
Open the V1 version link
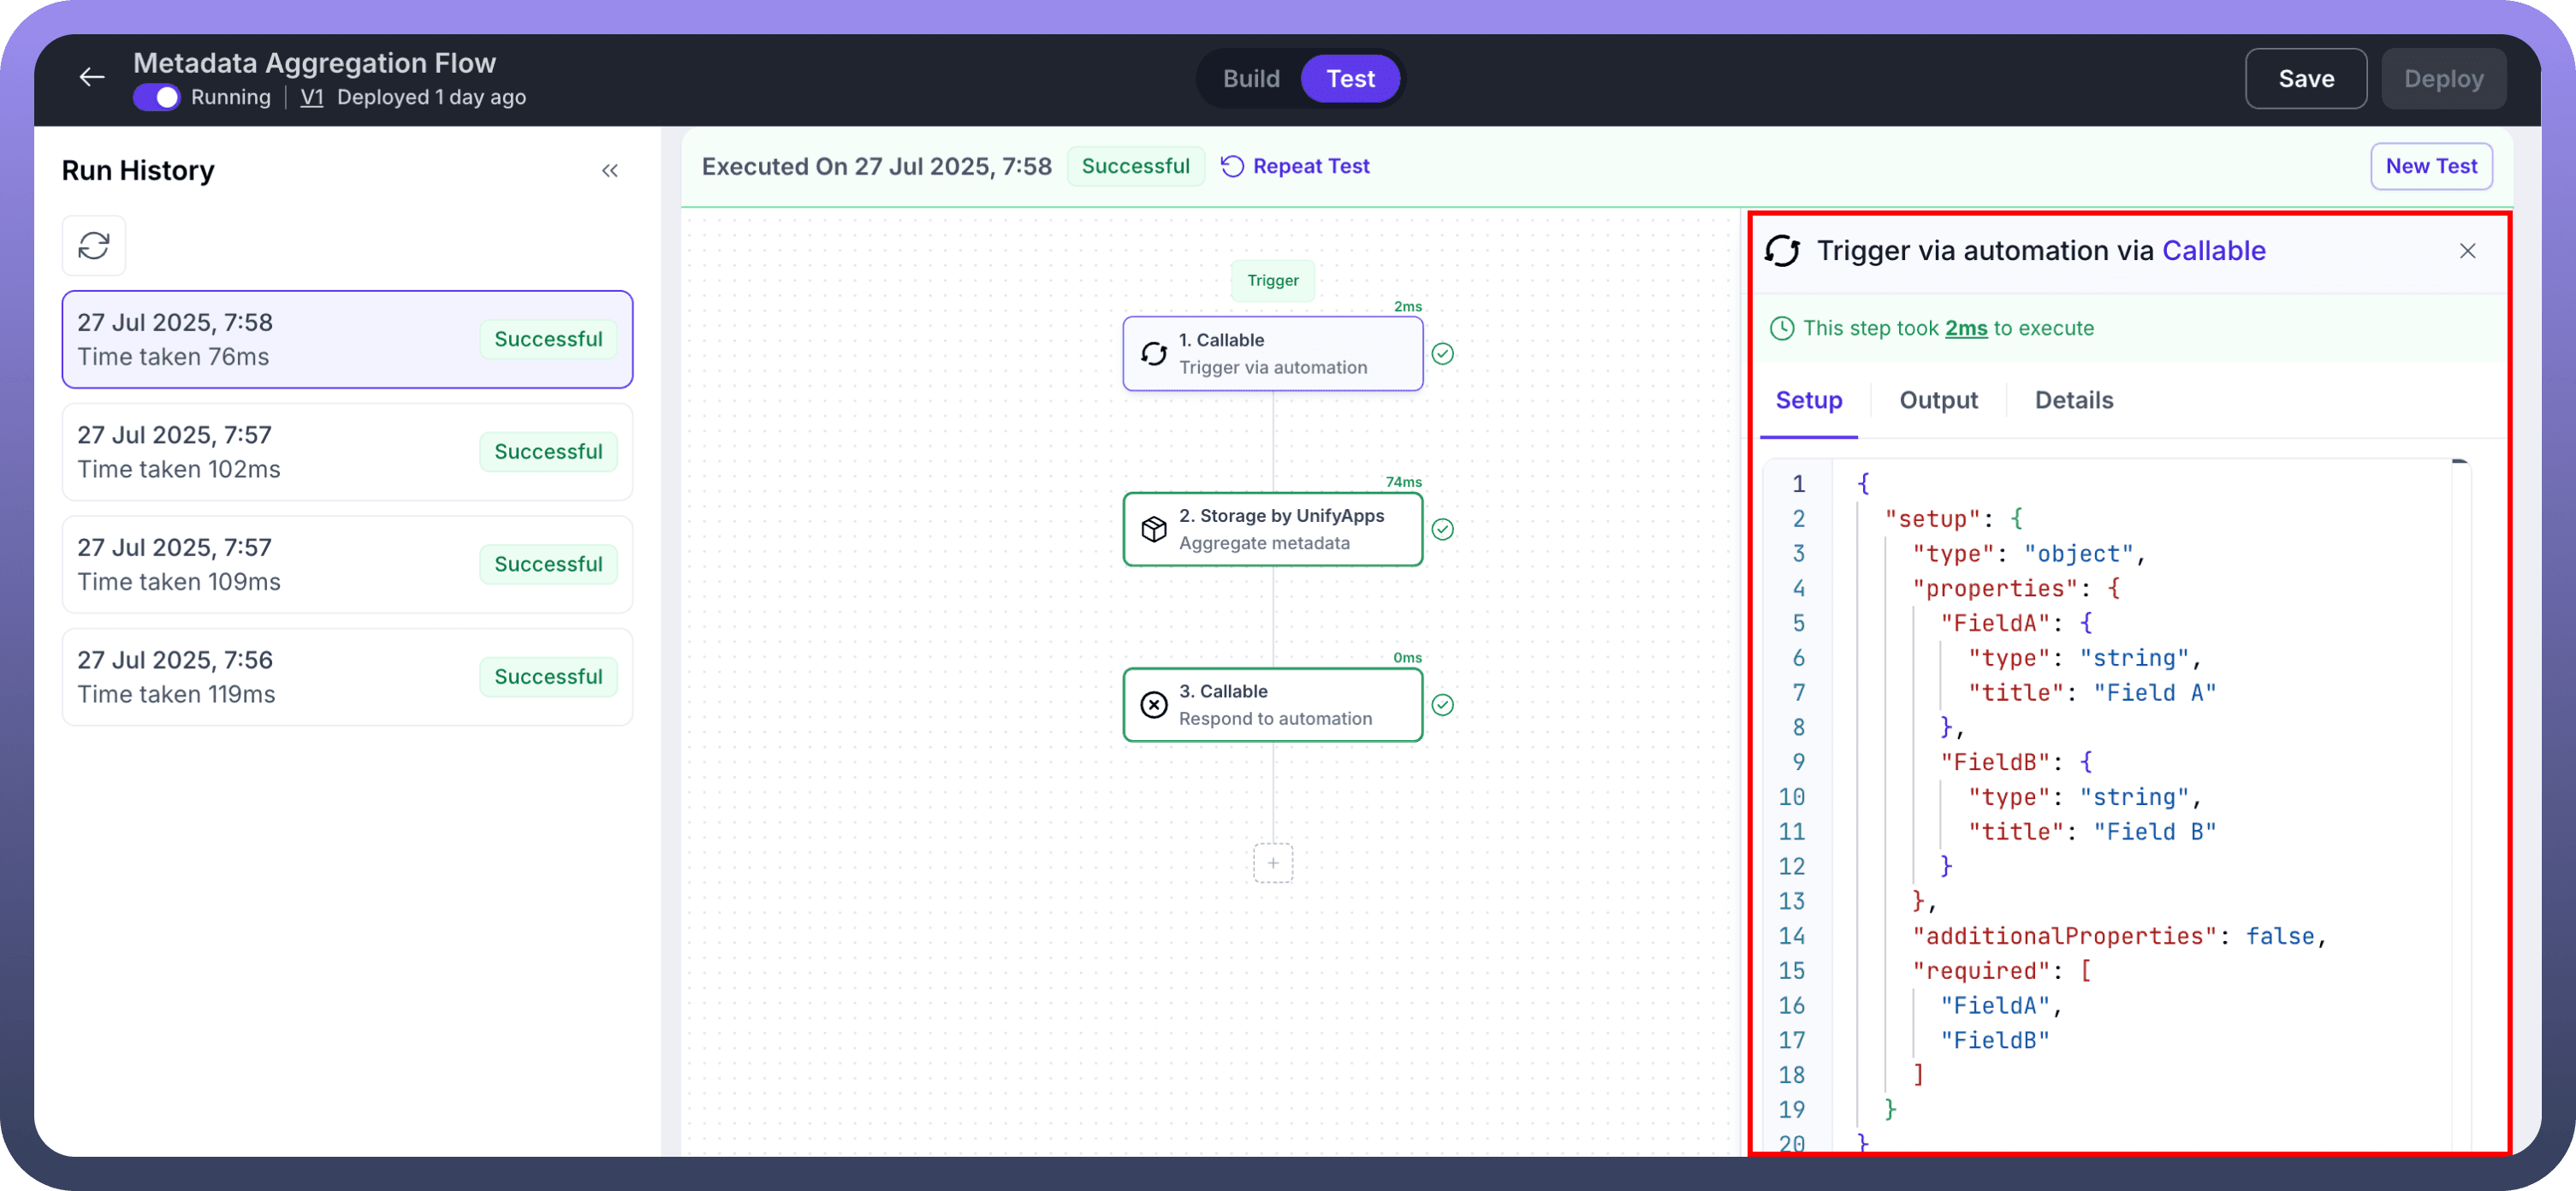tap(312, 97)
